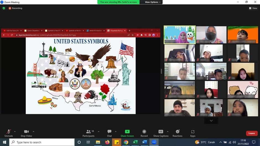Click the red Leave button
Screen dimensions: 260x146
click(251, 133)
